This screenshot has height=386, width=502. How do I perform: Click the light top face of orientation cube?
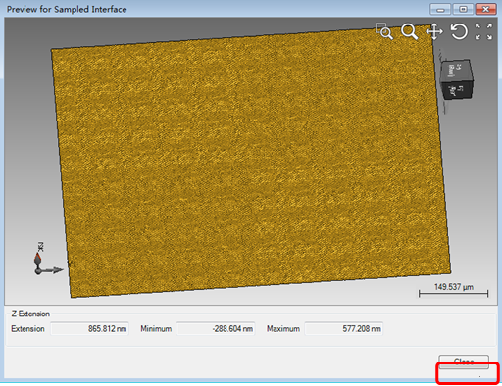pyautogui.click(x=456, y=71)
